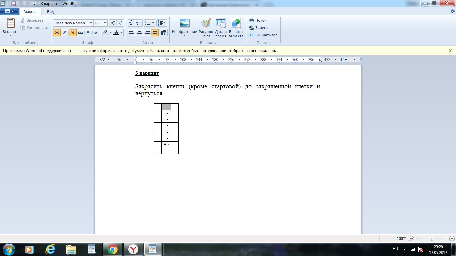This screenshot has width=456, height=256.
Task: Click the superscript icon
Action: point(96,33)
